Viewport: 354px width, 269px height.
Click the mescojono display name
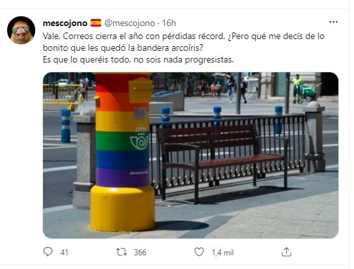65,23
